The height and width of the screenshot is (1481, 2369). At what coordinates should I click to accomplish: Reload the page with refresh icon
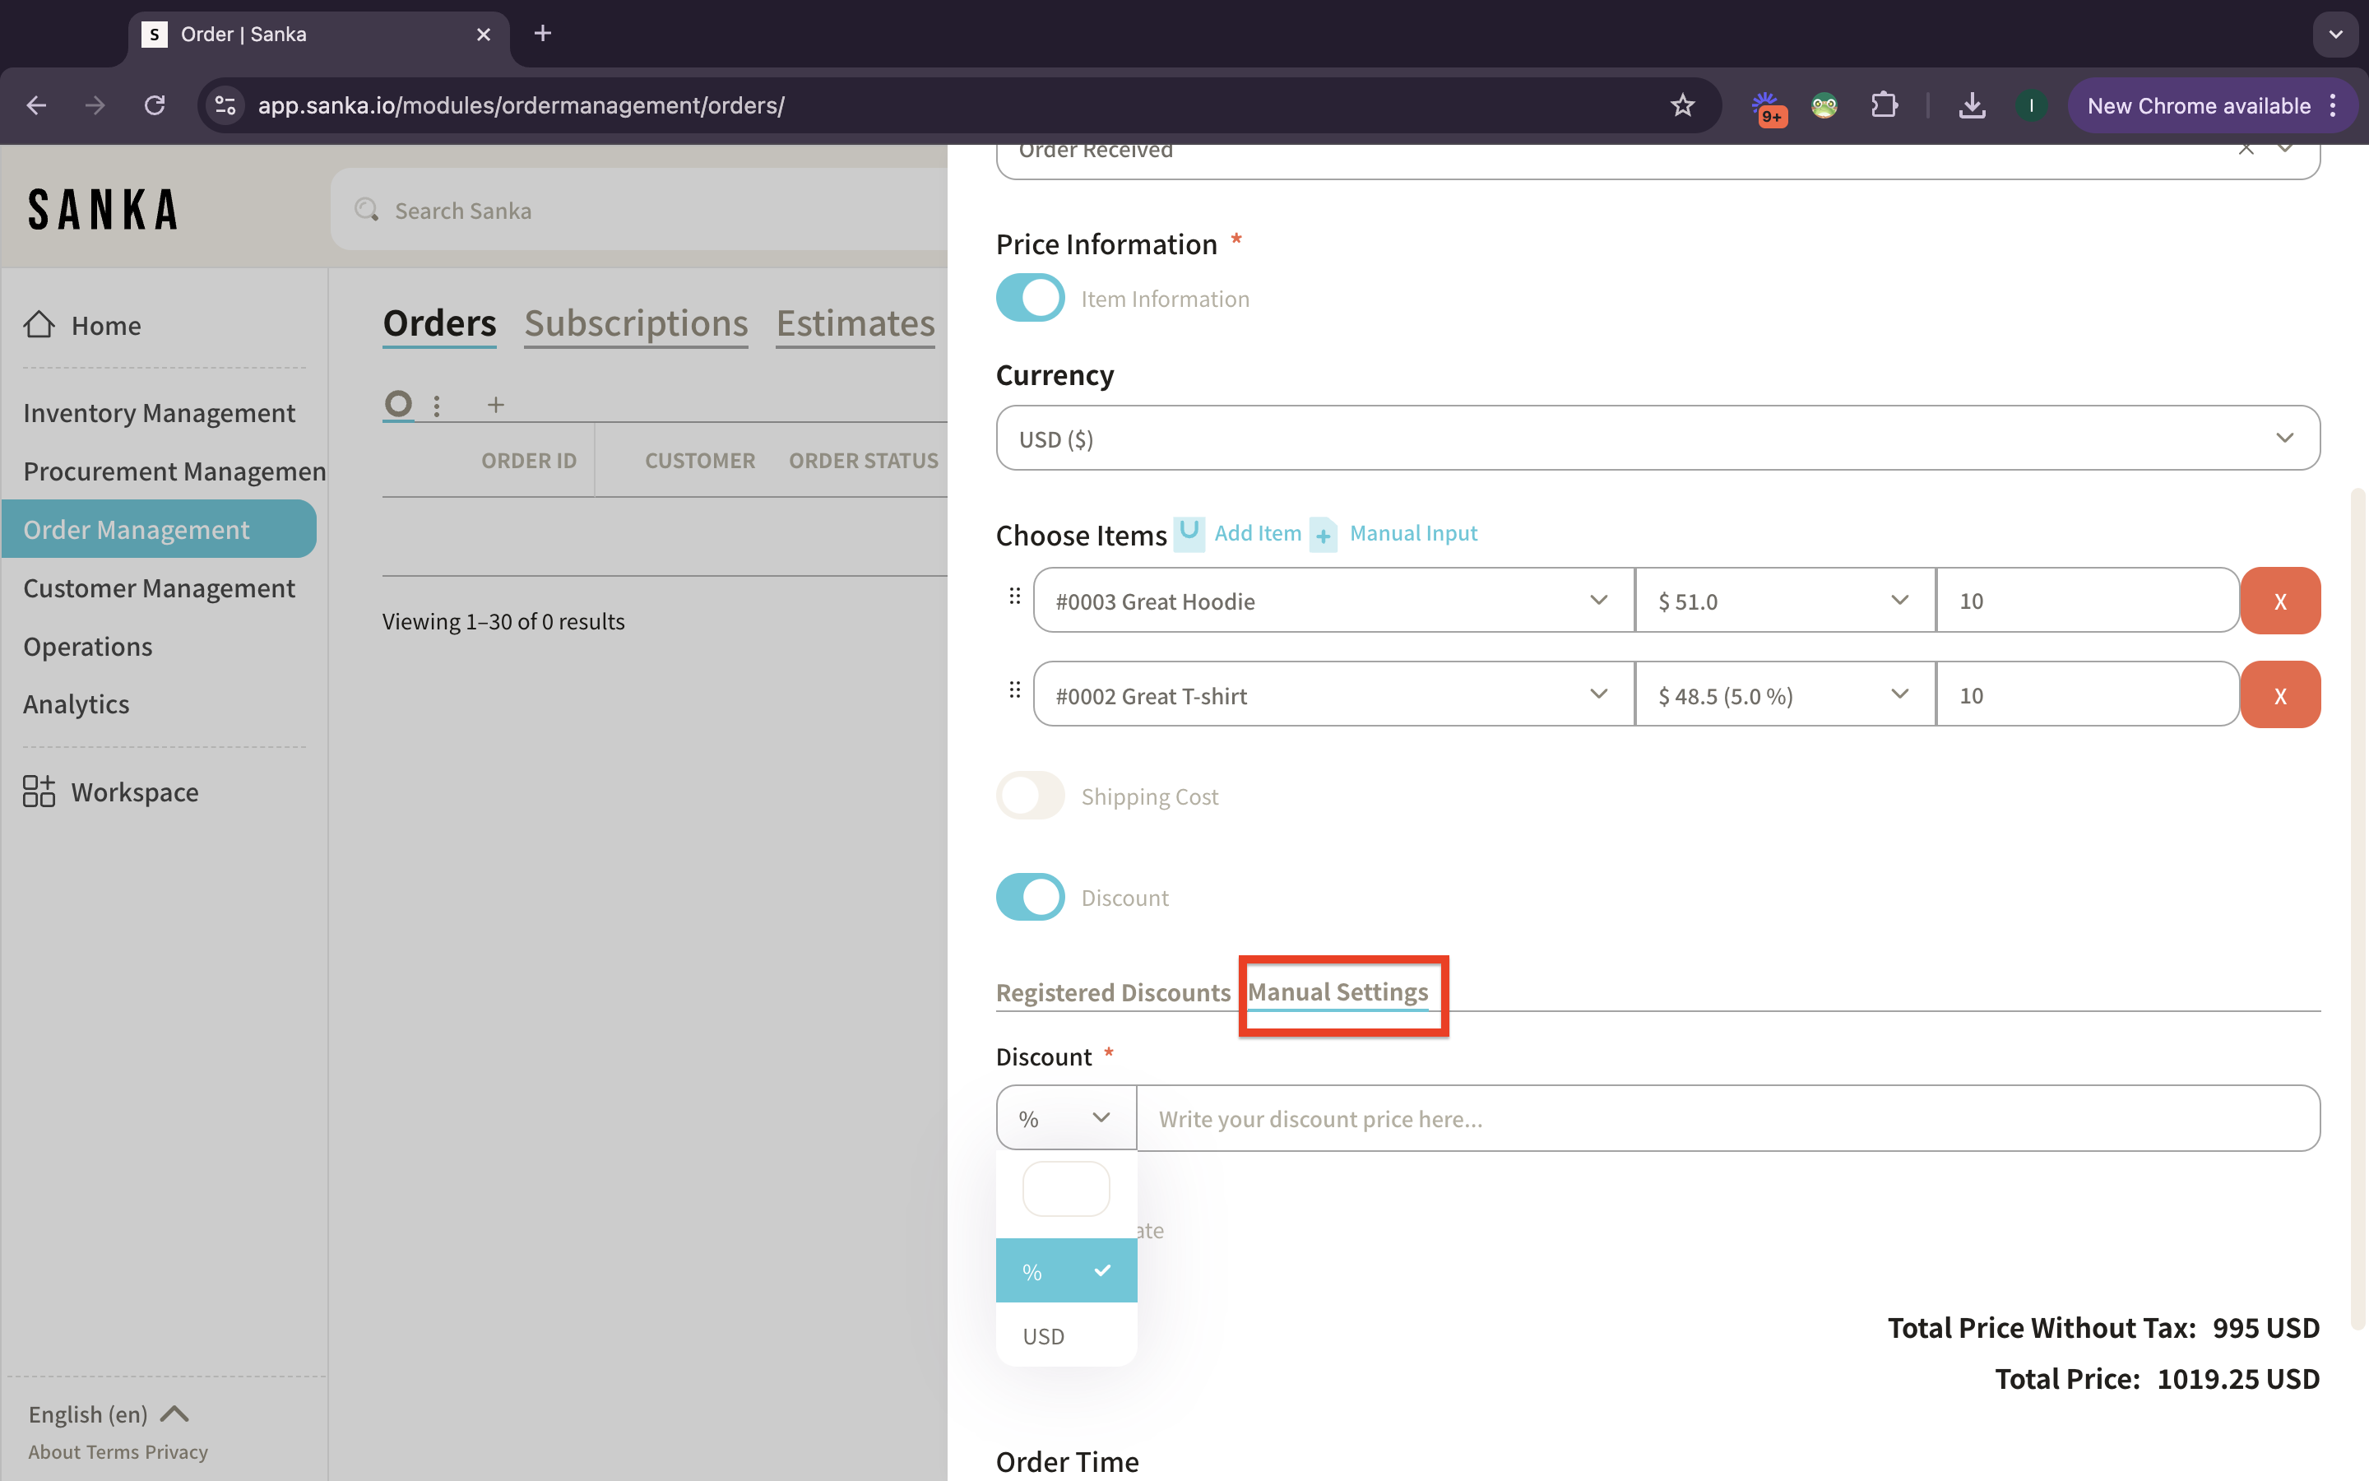click(x=155, y=106)
